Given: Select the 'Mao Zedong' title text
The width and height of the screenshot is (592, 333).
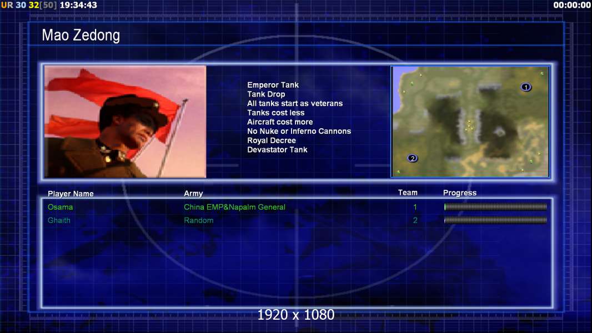Looking at the screenshot, I should point(81,35).
